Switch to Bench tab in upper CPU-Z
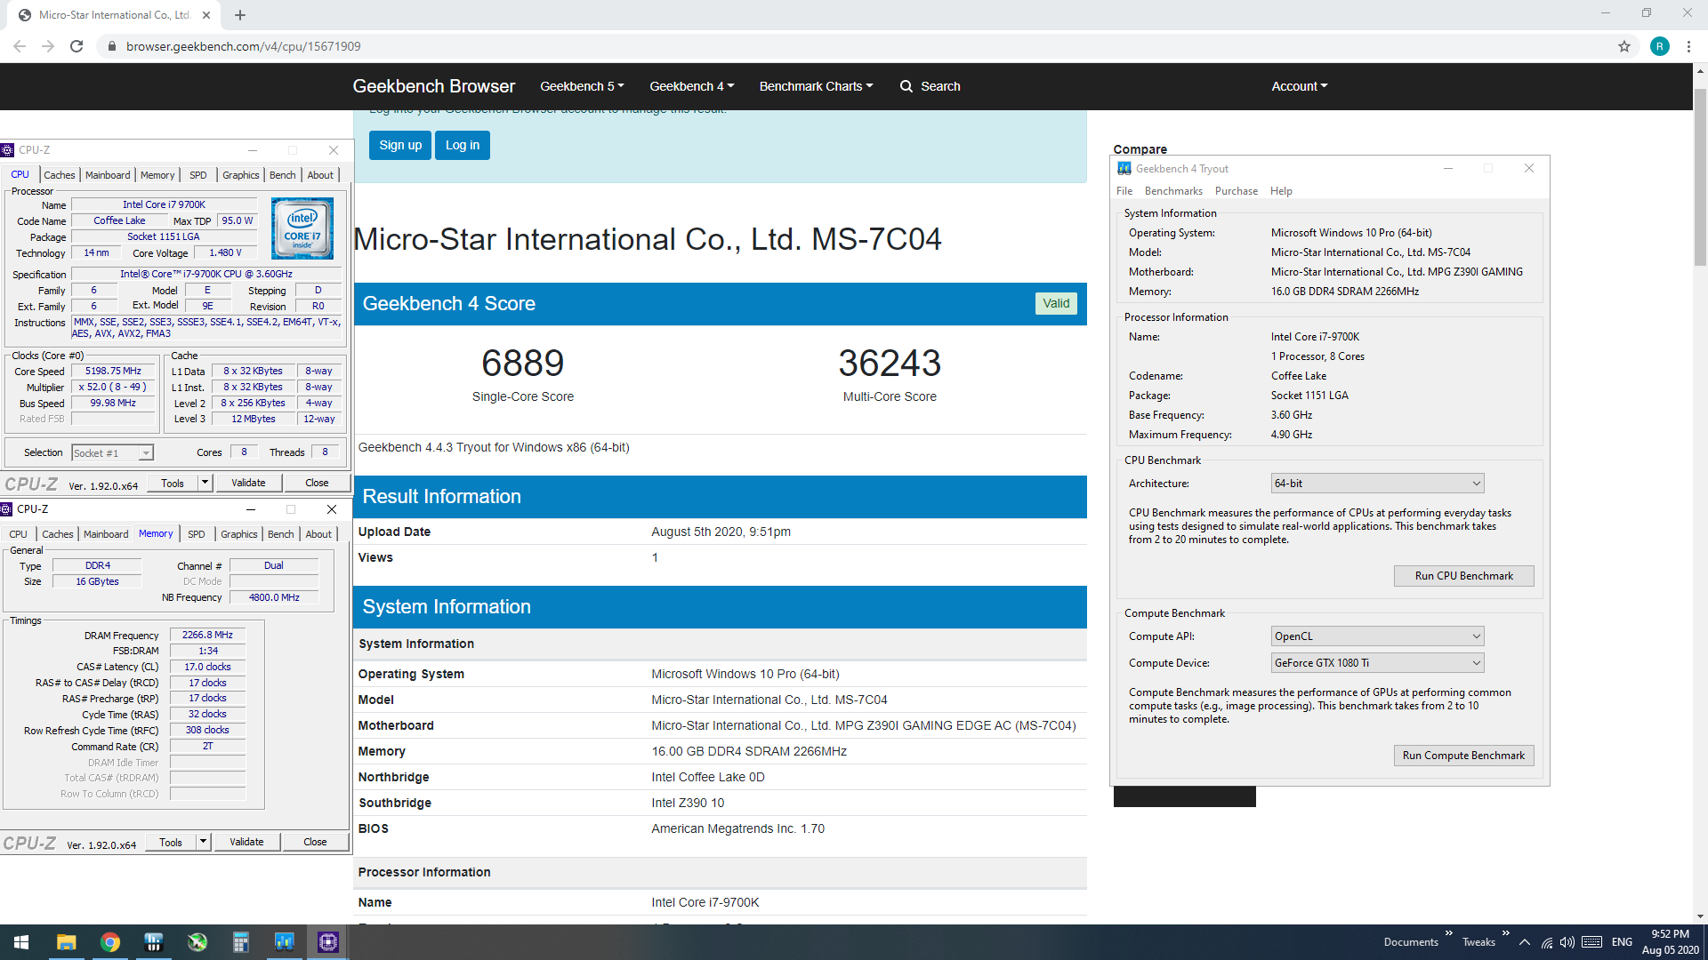 (x=282, y=175)
